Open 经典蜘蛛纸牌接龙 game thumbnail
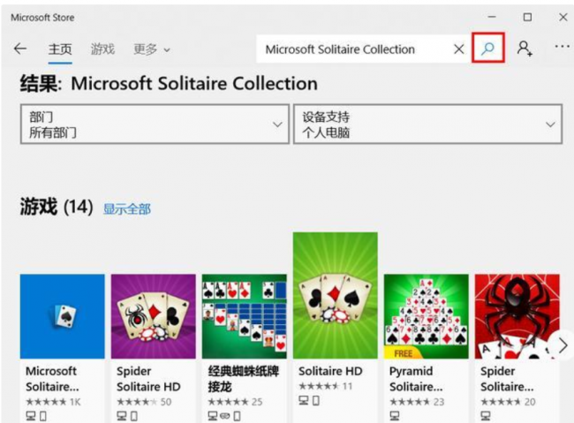The width and height of the screenshot is (574, 423). [x=244, y=316]
